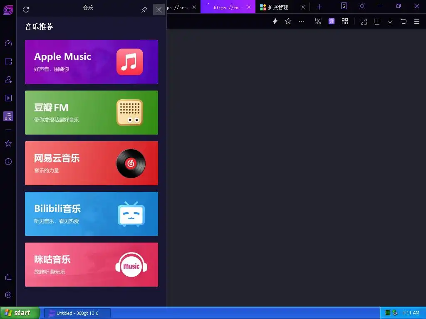Close the https://fm. tab
This screenshot has height=319, width=426.
click(249, 7)
